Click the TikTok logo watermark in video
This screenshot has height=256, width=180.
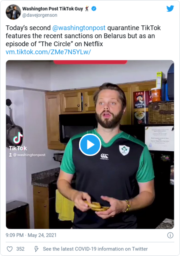pyautogui.click(x=18, y=141)
